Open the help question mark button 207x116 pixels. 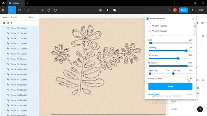[x=200, y=109]
